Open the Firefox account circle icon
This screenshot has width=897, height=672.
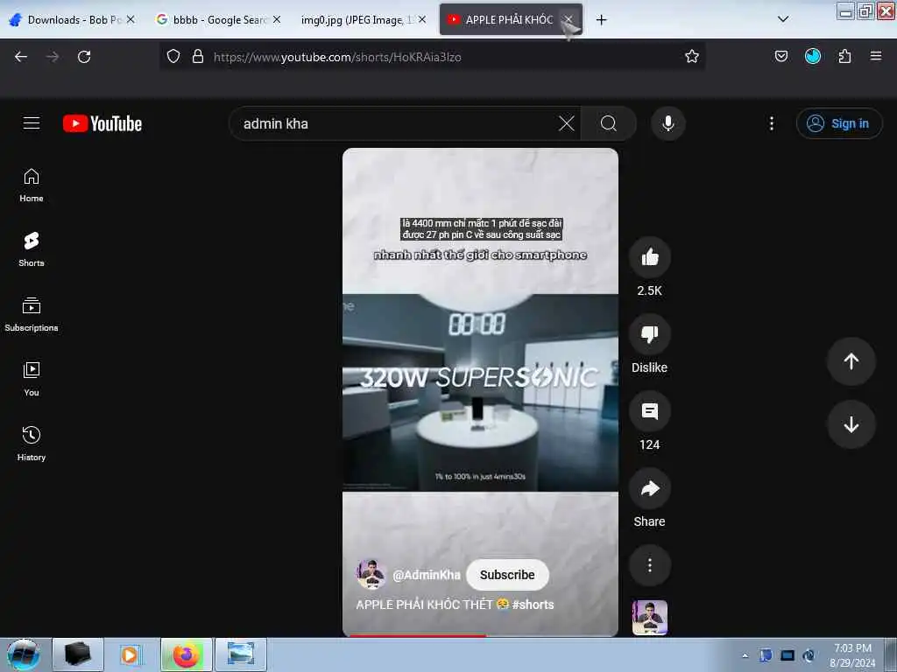coord(812,56)
